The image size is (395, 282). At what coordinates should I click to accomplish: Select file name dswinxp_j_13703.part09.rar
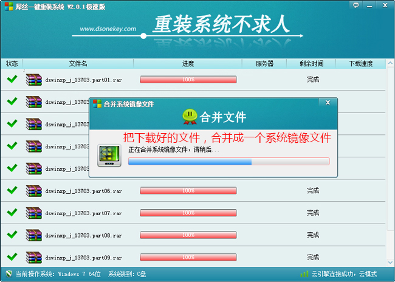click(83, 258)
